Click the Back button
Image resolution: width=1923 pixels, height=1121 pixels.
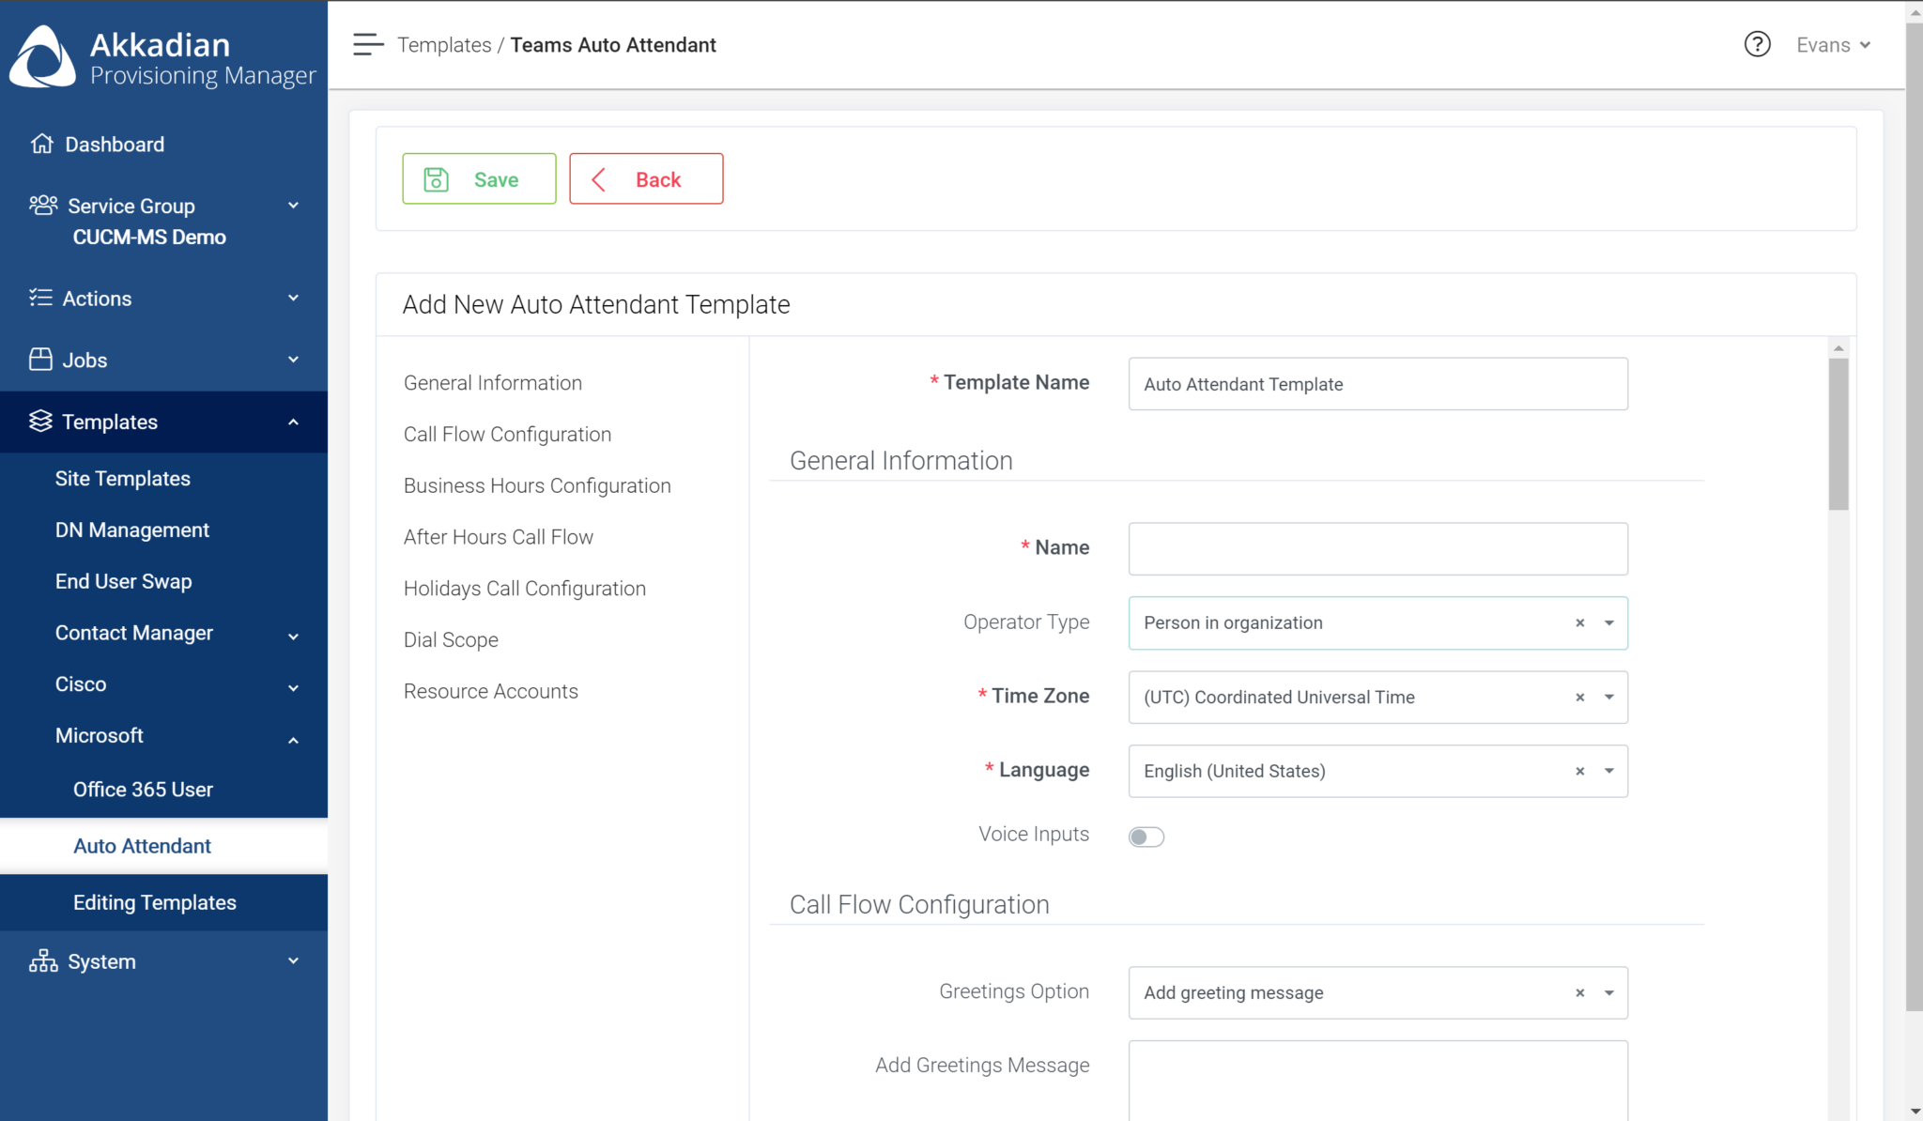coord(646,178)
